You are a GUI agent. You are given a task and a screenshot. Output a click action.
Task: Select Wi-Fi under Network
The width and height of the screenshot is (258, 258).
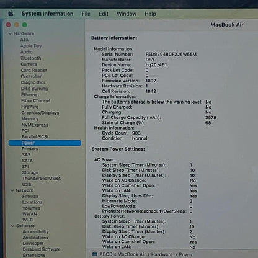tap(28, 220)
